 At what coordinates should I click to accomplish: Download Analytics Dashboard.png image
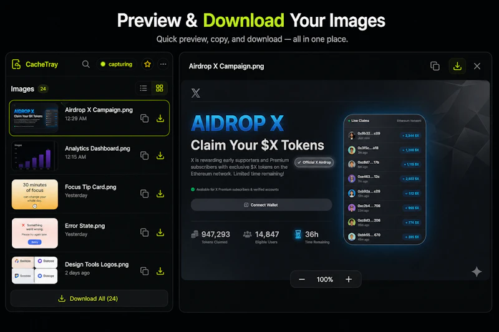click(160, 155)
